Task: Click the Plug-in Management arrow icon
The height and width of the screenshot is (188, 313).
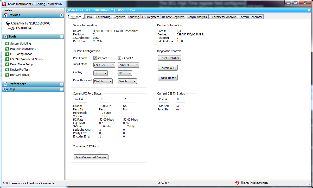Action: pyautogui.click(x=7, y=49)
